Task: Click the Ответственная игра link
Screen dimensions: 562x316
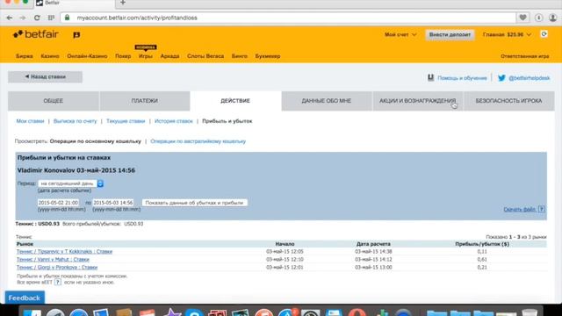Action: (x=525, y=56)
